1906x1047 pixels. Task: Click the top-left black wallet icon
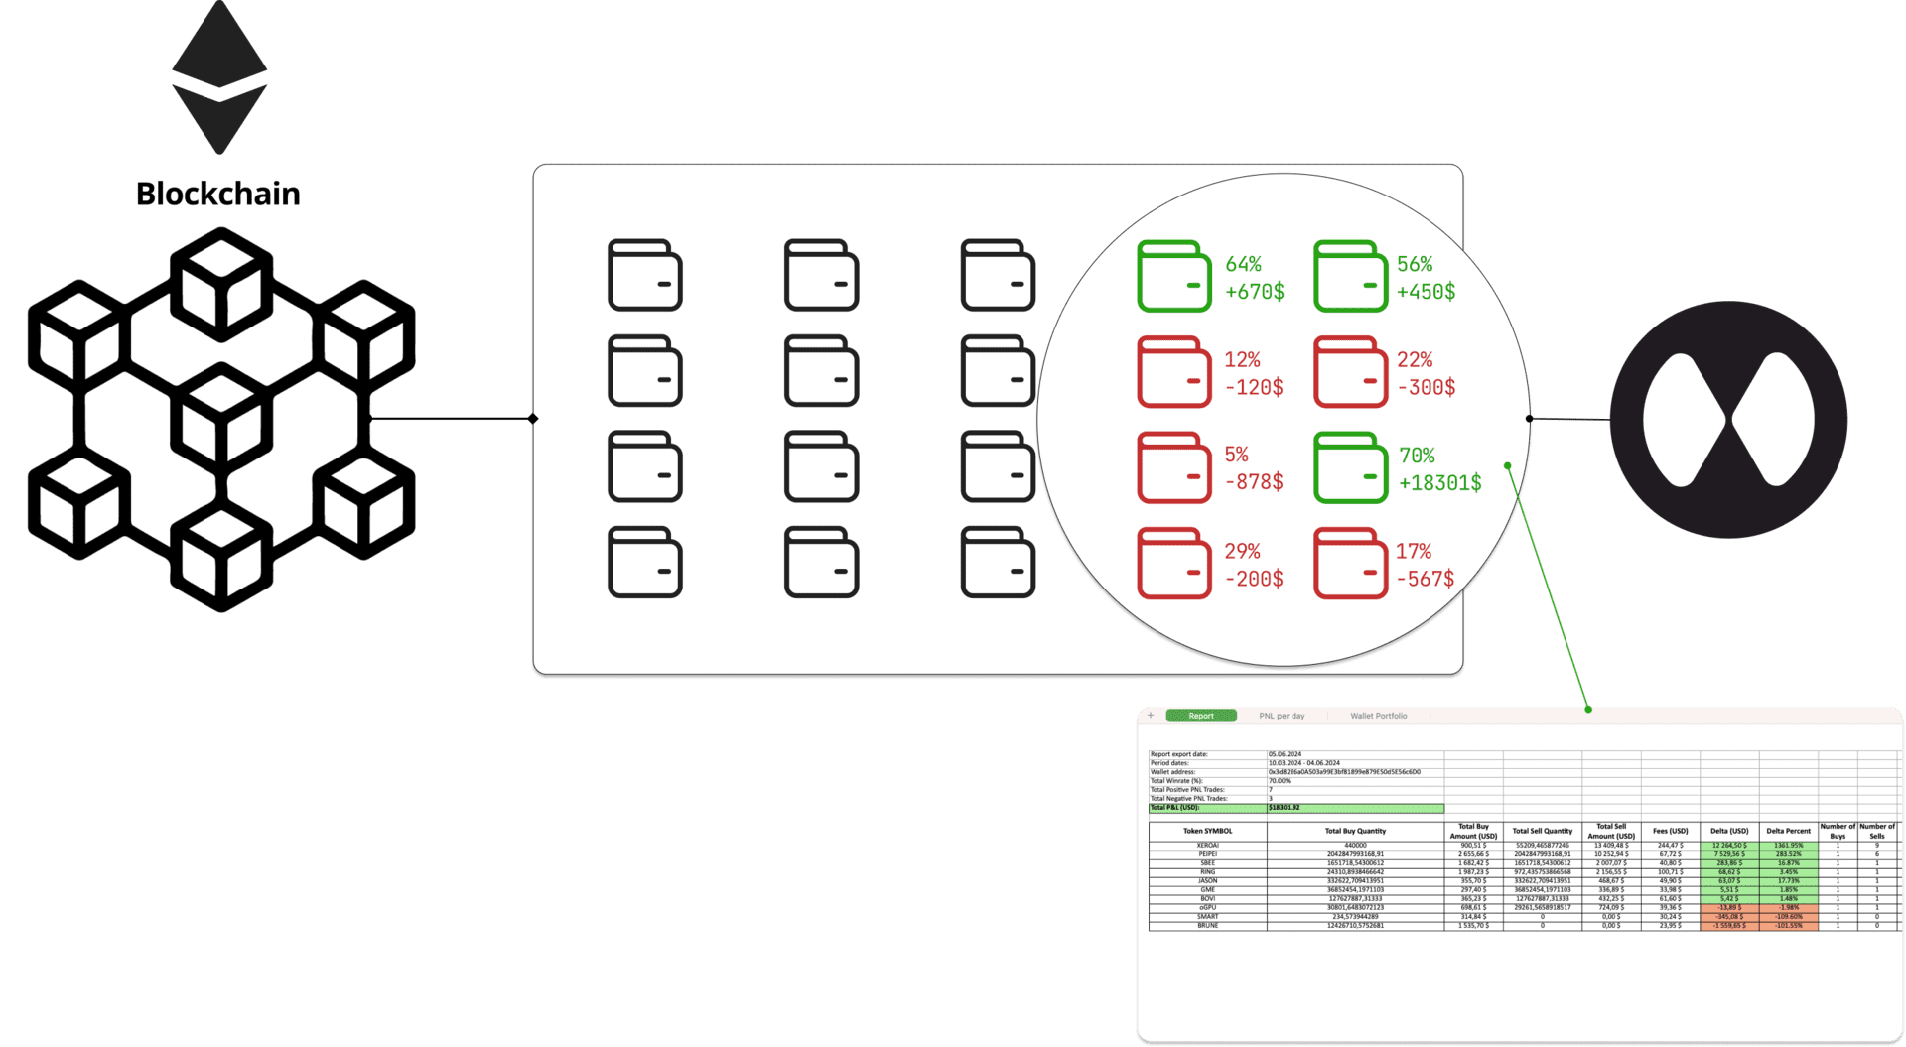[x=645, y=275]
